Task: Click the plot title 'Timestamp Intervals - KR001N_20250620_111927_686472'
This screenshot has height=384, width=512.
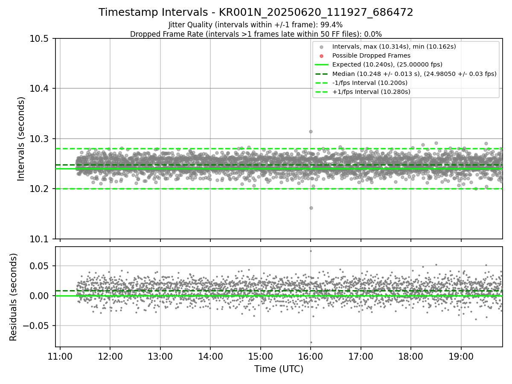Action: 256,12
